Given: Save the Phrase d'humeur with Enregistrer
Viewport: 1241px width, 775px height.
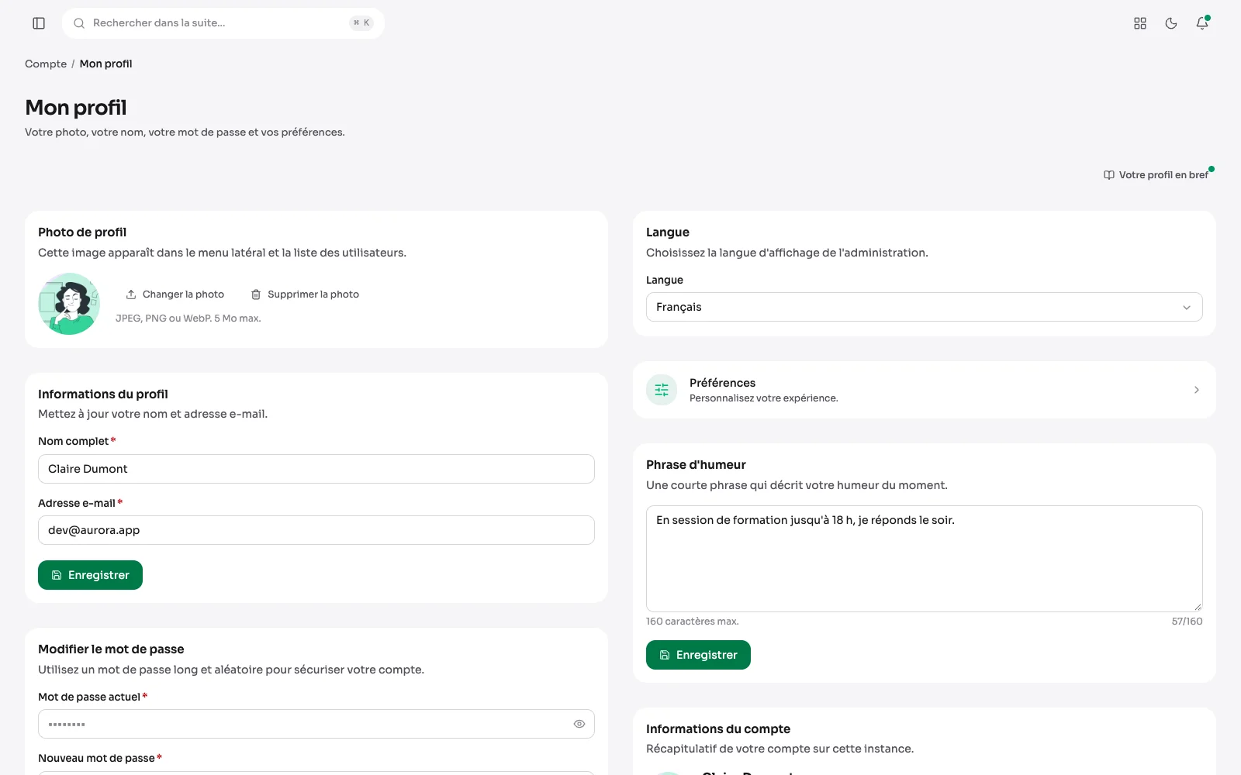Looking at the screenshot, I should (698, 655).
